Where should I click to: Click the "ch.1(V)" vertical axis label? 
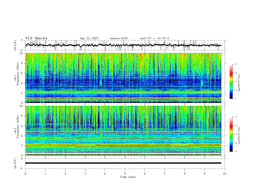pos(15,45)
